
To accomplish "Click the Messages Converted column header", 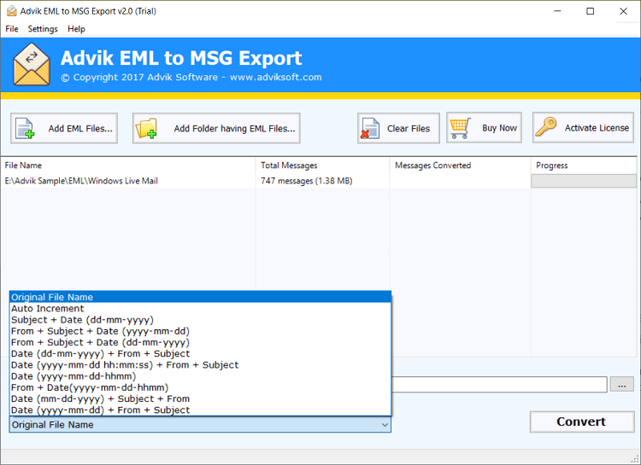I will [x=460, y=166].
